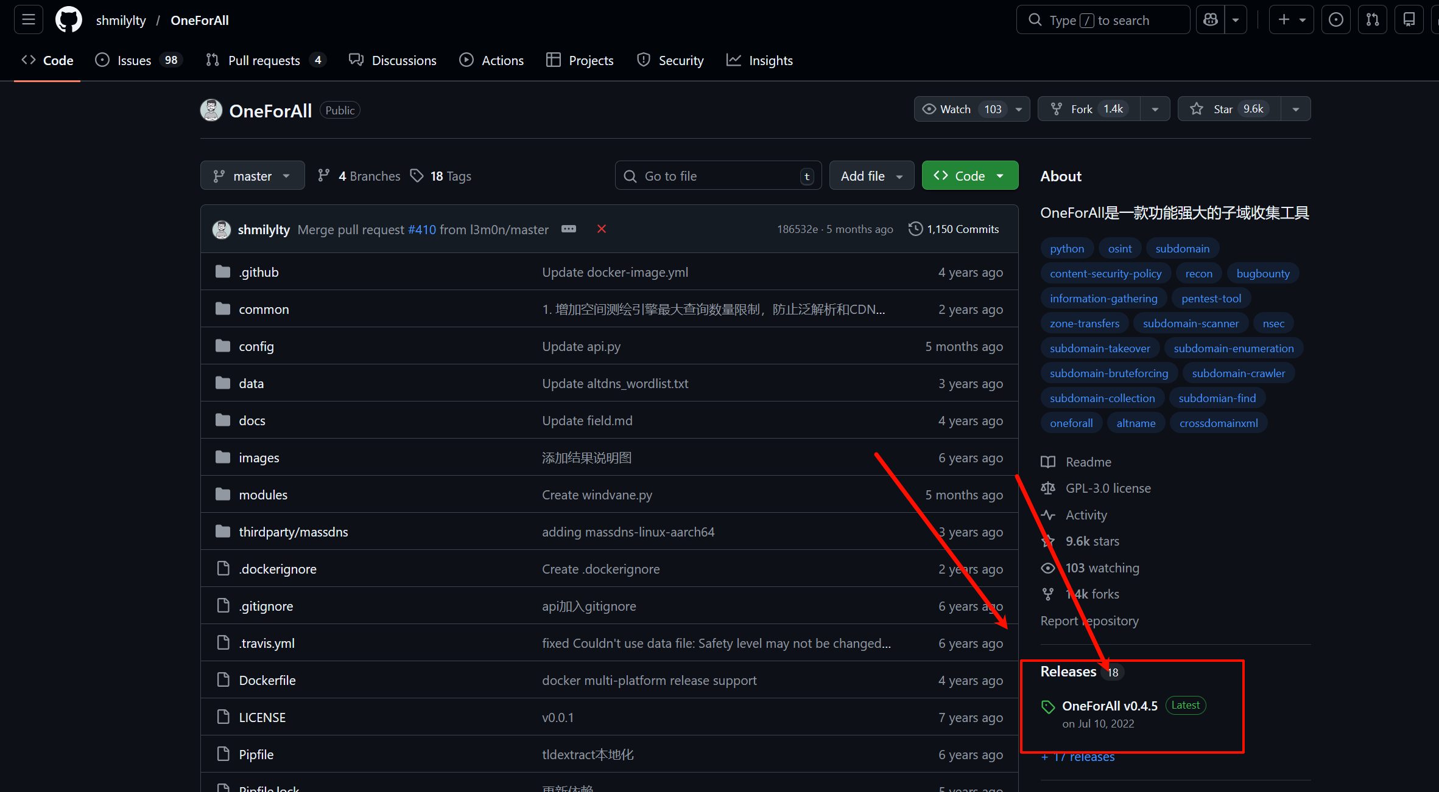
Task: Expand the green Code dropdown
Action: pos(969,176)
